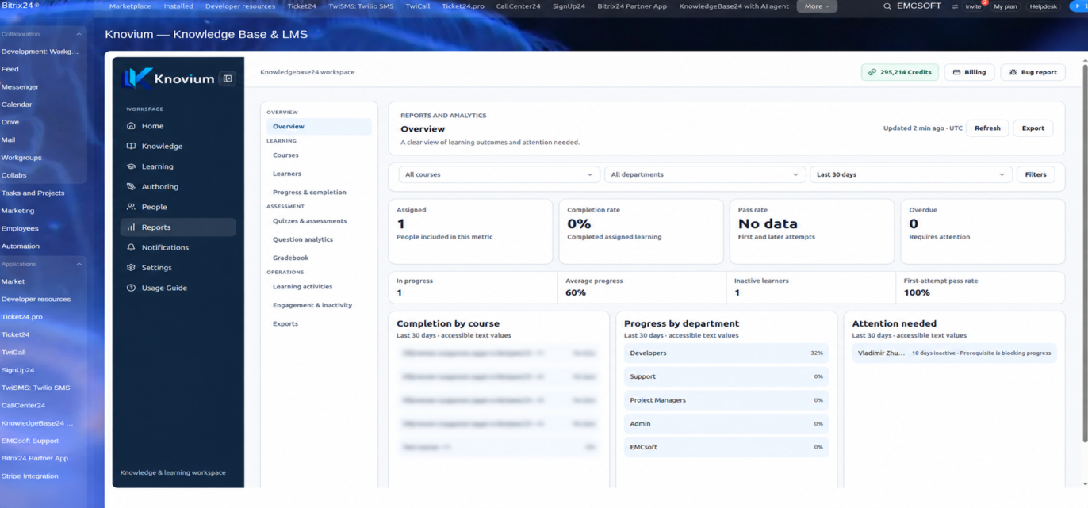This screenshot has width=1088, height=508.
Task: Click the sliders icon next to EMCSOFT
Action: (955, 6)
